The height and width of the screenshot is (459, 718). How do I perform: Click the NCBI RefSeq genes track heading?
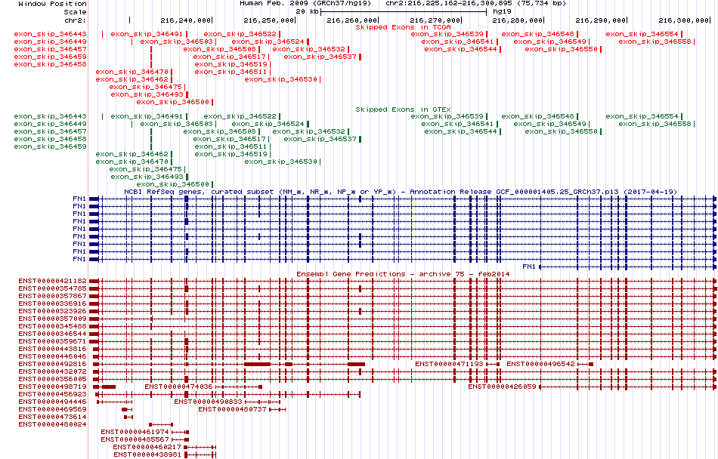[x=402, y=193]
